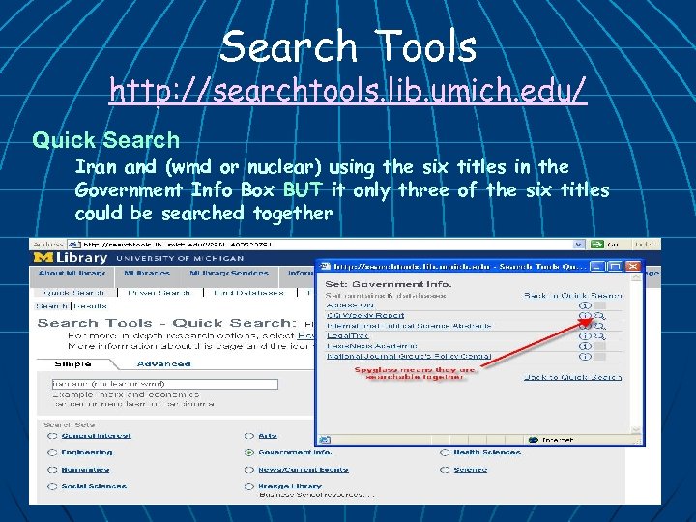This screenshot has width=696, height=522.
Task: Select Kresge Library radio button
Action: coord(249,486)
